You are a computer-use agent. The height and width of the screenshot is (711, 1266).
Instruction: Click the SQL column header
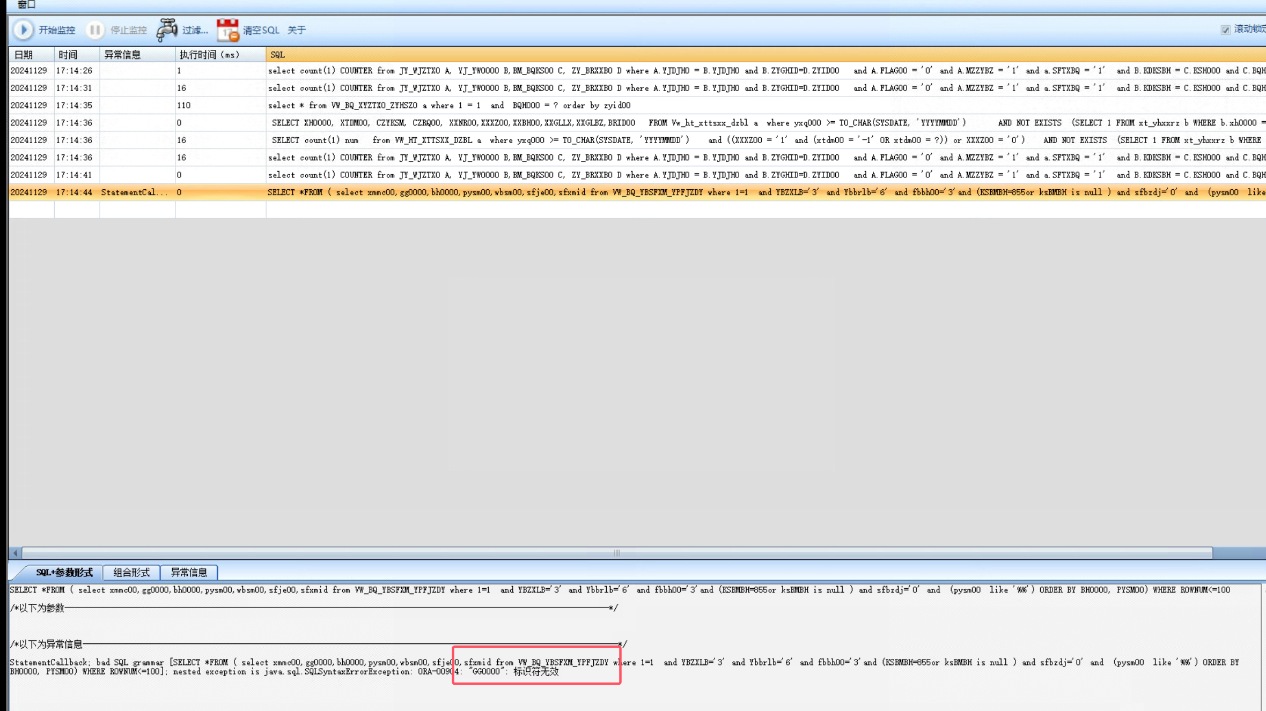(x=277, y=55)
